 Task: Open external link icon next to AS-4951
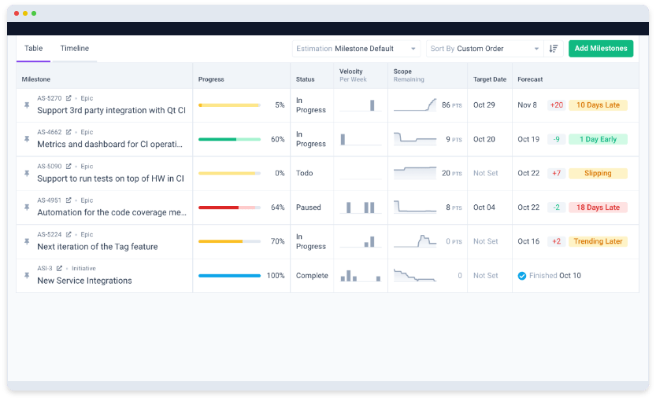[69, 200]
